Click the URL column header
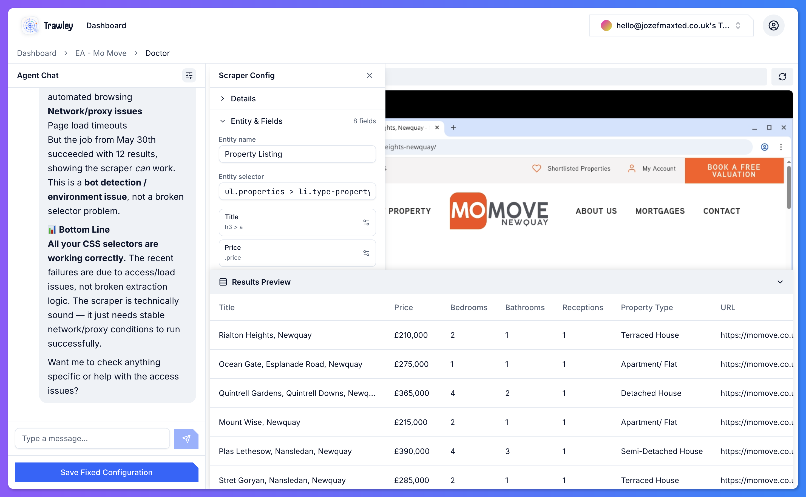 [728, 308]
